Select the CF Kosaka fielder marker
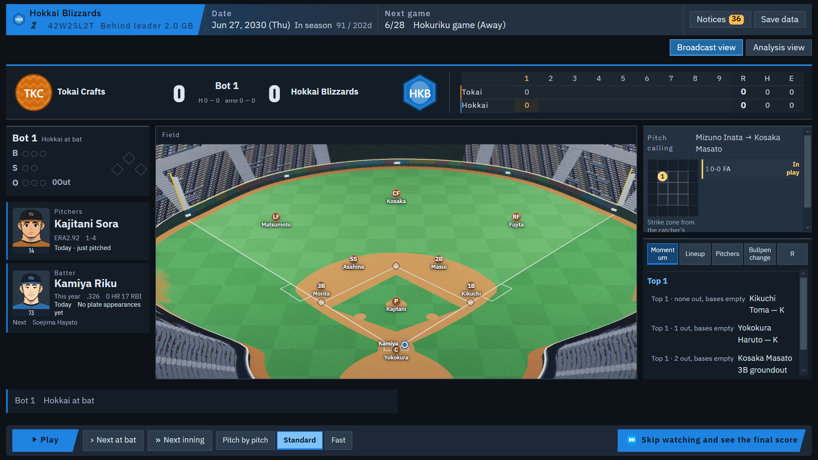 [396, 193]
